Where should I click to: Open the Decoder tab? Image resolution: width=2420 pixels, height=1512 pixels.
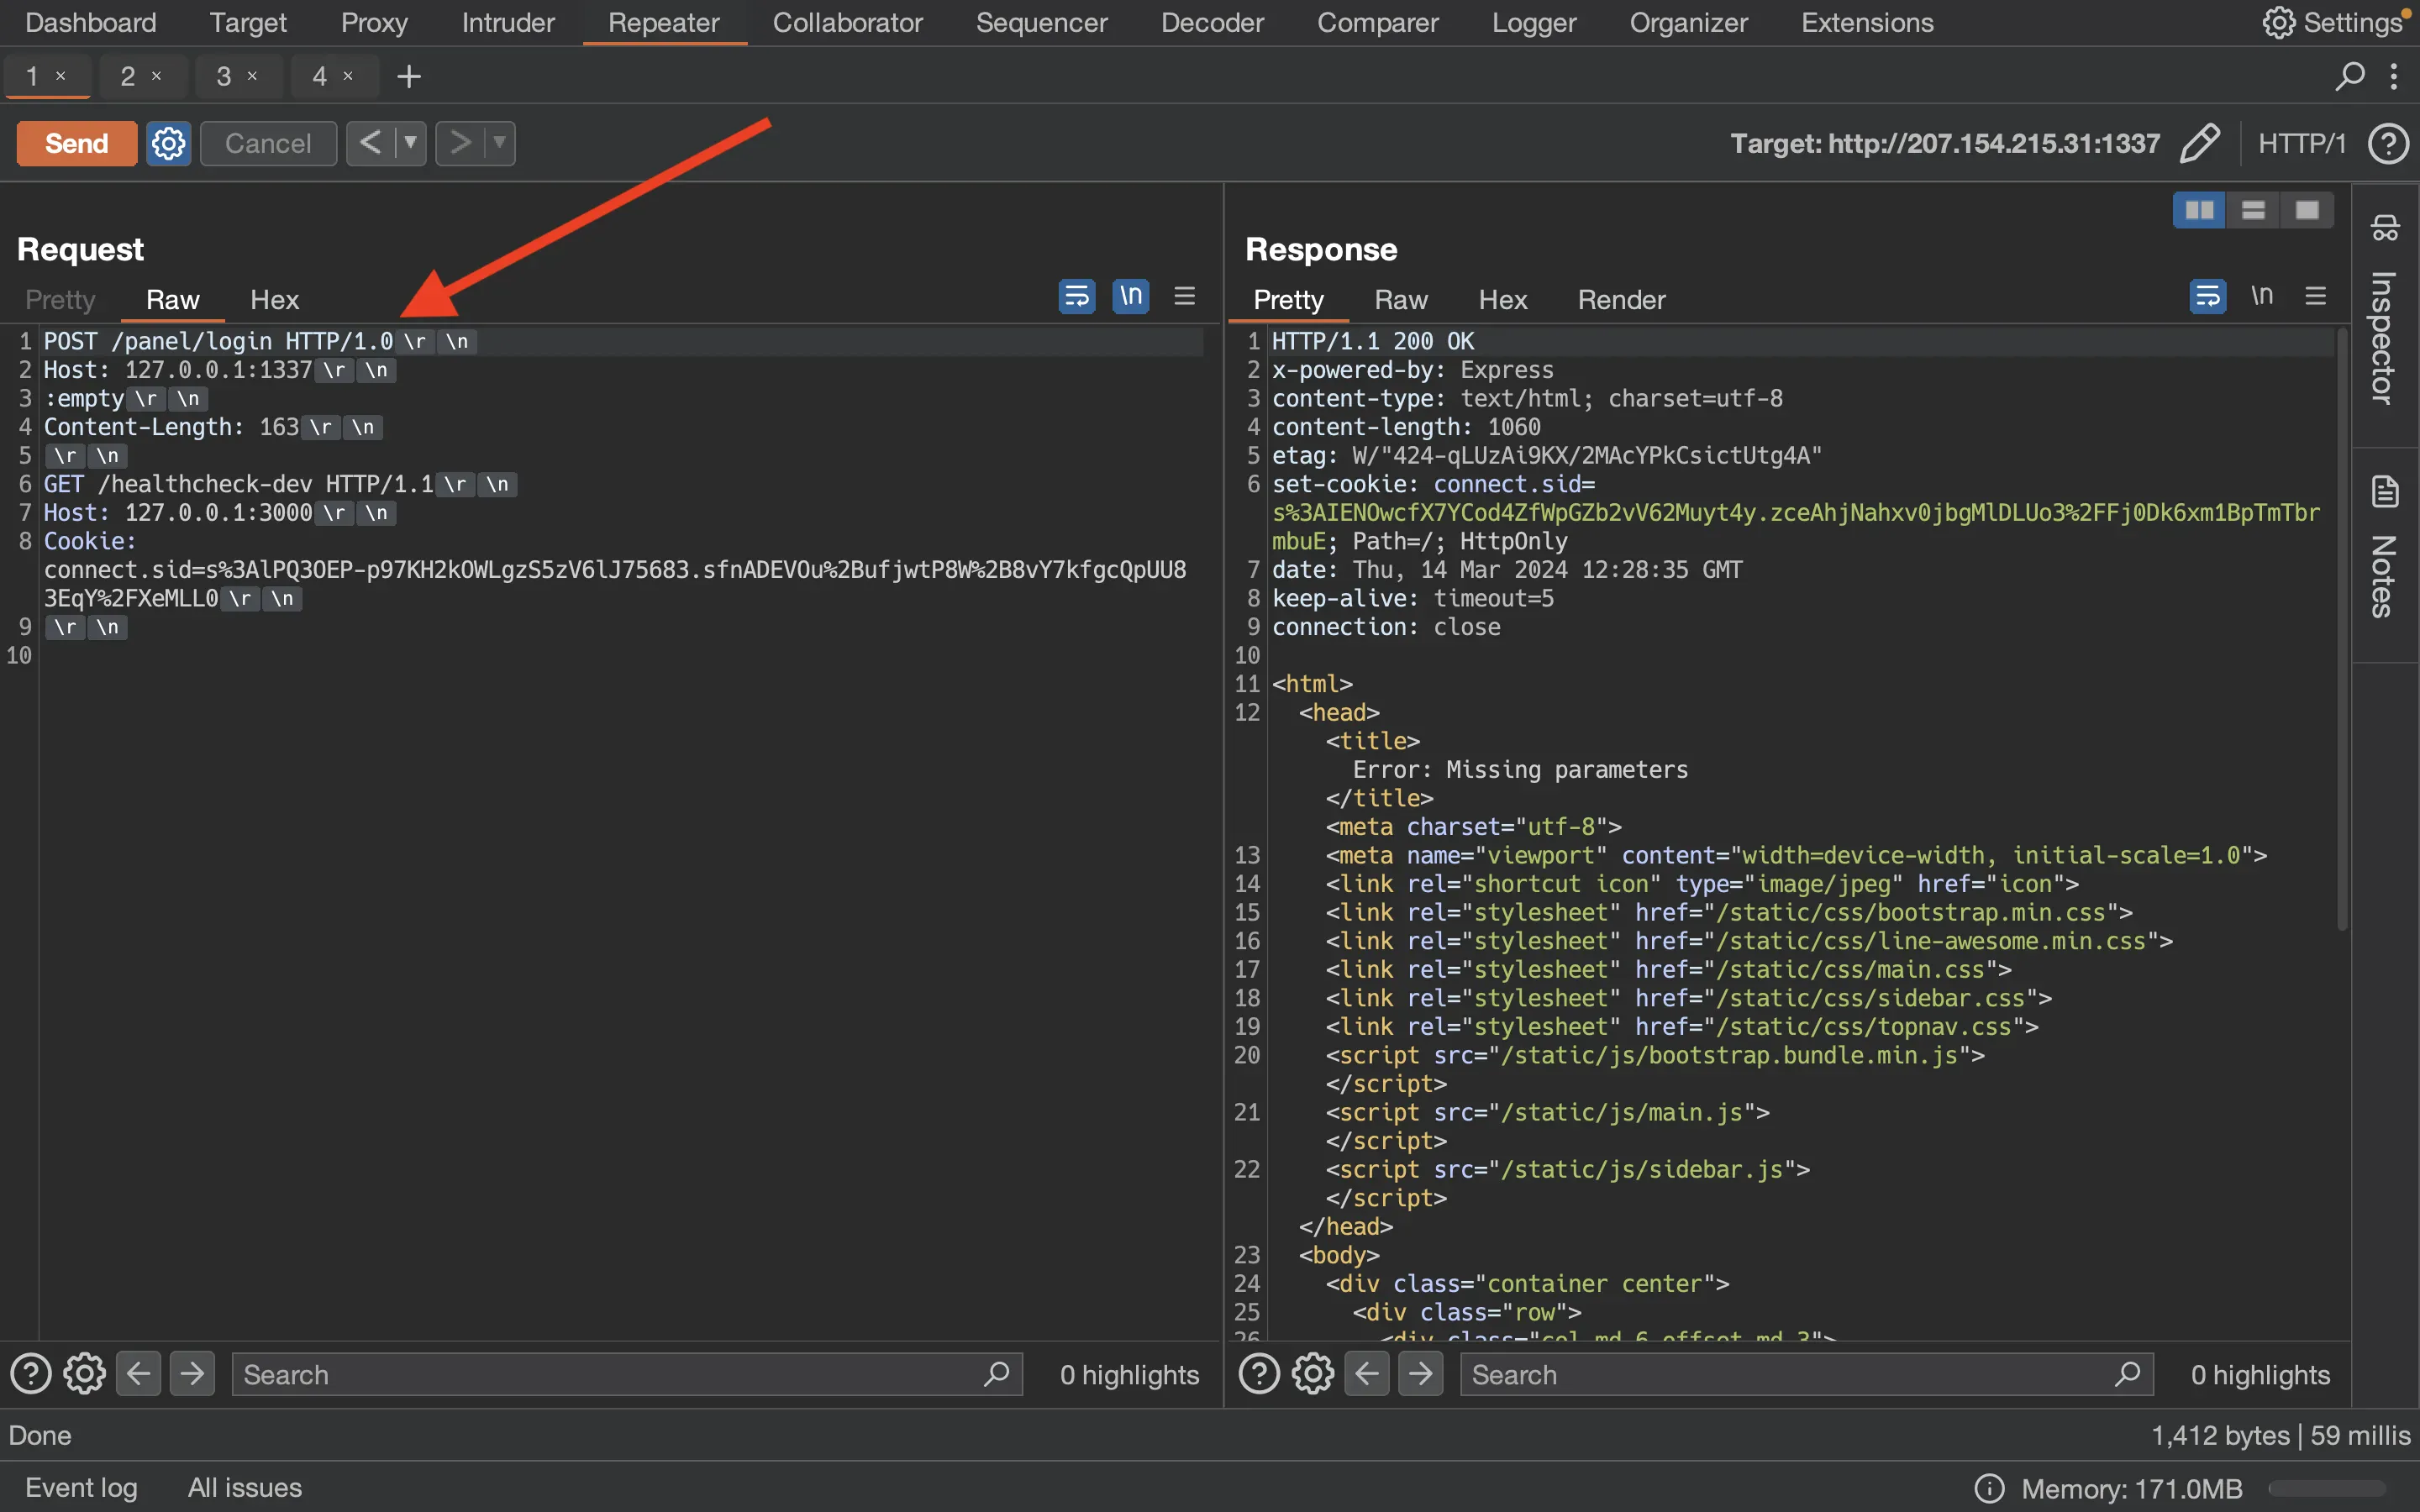[x=1212, y=22]
